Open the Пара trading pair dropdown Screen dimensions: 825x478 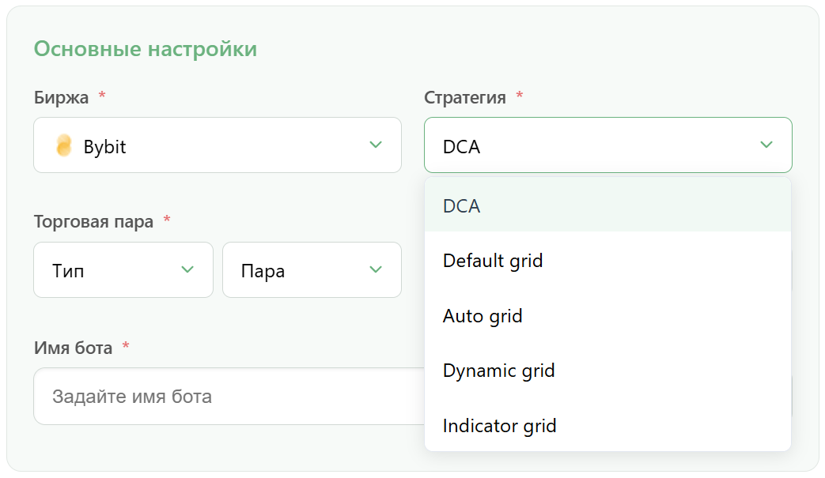click(312, 270)
